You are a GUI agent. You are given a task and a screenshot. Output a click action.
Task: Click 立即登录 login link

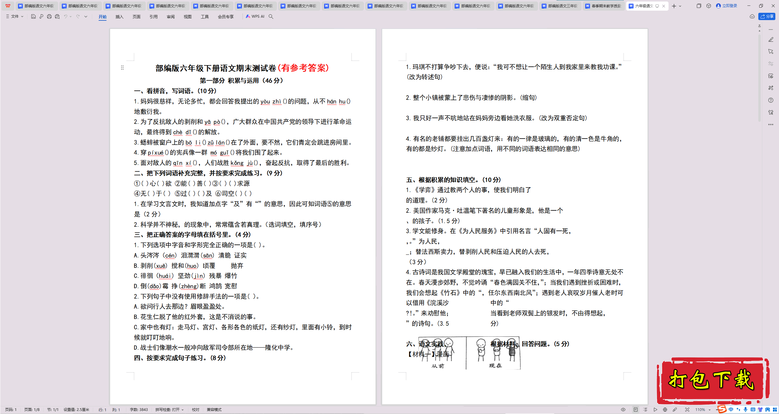(x=726, y=6)
